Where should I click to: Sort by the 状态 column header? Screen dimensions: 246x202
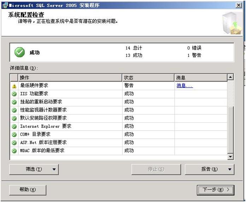pyautogui.click(x=148, y=78)
